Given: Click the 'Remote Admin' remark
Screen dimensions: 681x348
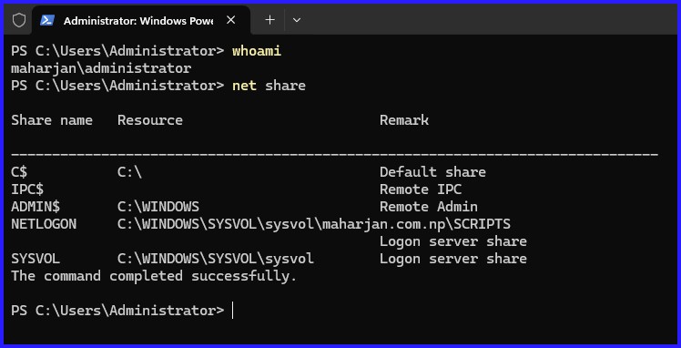Looking at the screenshot, I should coord(429,207).
